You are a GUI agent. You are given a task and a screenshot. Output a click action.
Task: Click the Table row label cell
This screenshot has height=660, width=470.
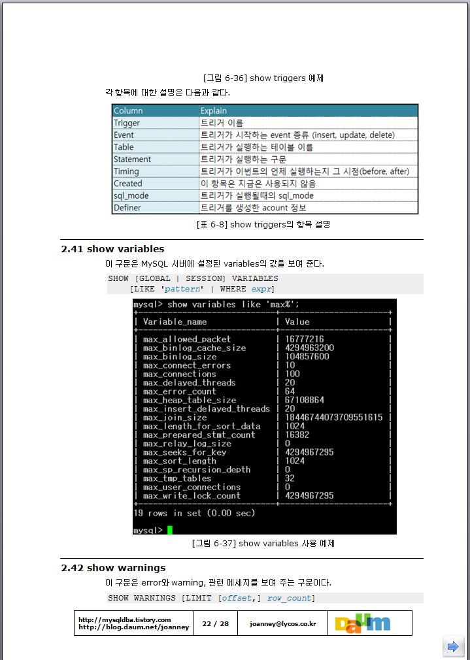click(x=156, y=147)
